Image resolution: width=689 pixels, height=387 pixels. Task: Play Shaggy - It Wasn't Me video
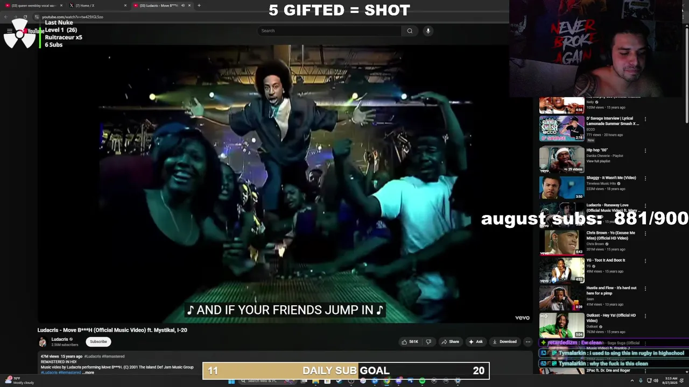coord(561,187)
